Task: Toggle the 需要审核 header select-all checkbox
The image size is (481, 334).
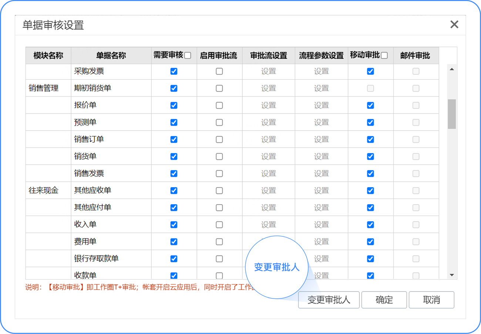Action: point(188,56)
